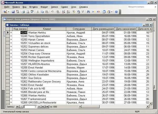This screenshot has height=114, width=158.
Task: Open Microsoft Access Help icon
Action: pyautogui.click(x=116, y=12)
